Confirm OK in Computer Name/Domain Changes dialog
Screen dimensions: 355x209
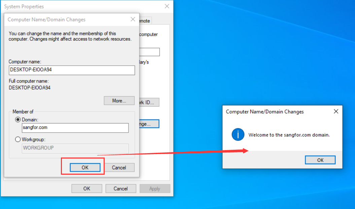click(85, 168)
